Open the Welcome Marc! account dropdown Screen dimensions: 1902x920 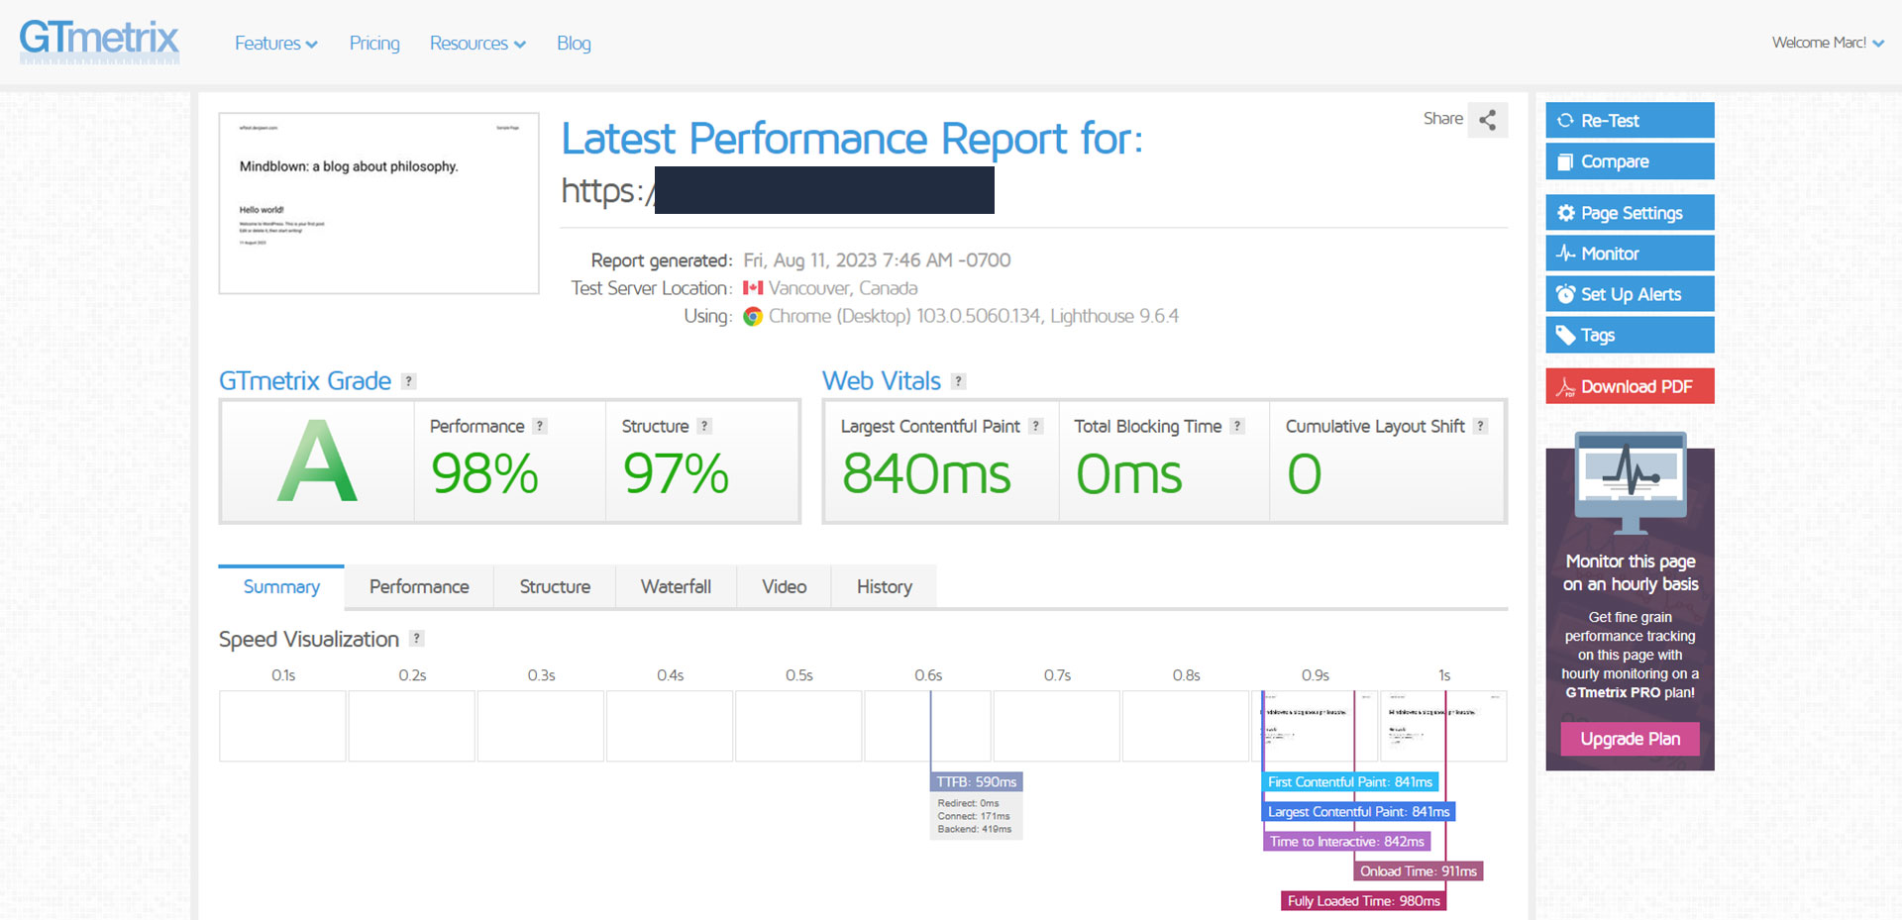(x=1828, y=43)
